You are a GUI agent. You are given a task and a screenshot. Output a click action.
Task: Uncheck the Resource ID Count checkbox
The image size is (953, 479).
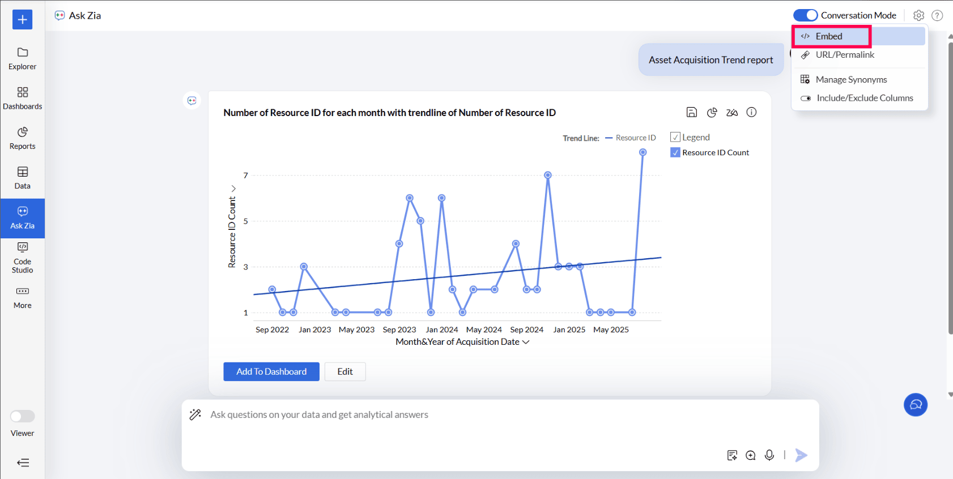coord(675,152)
